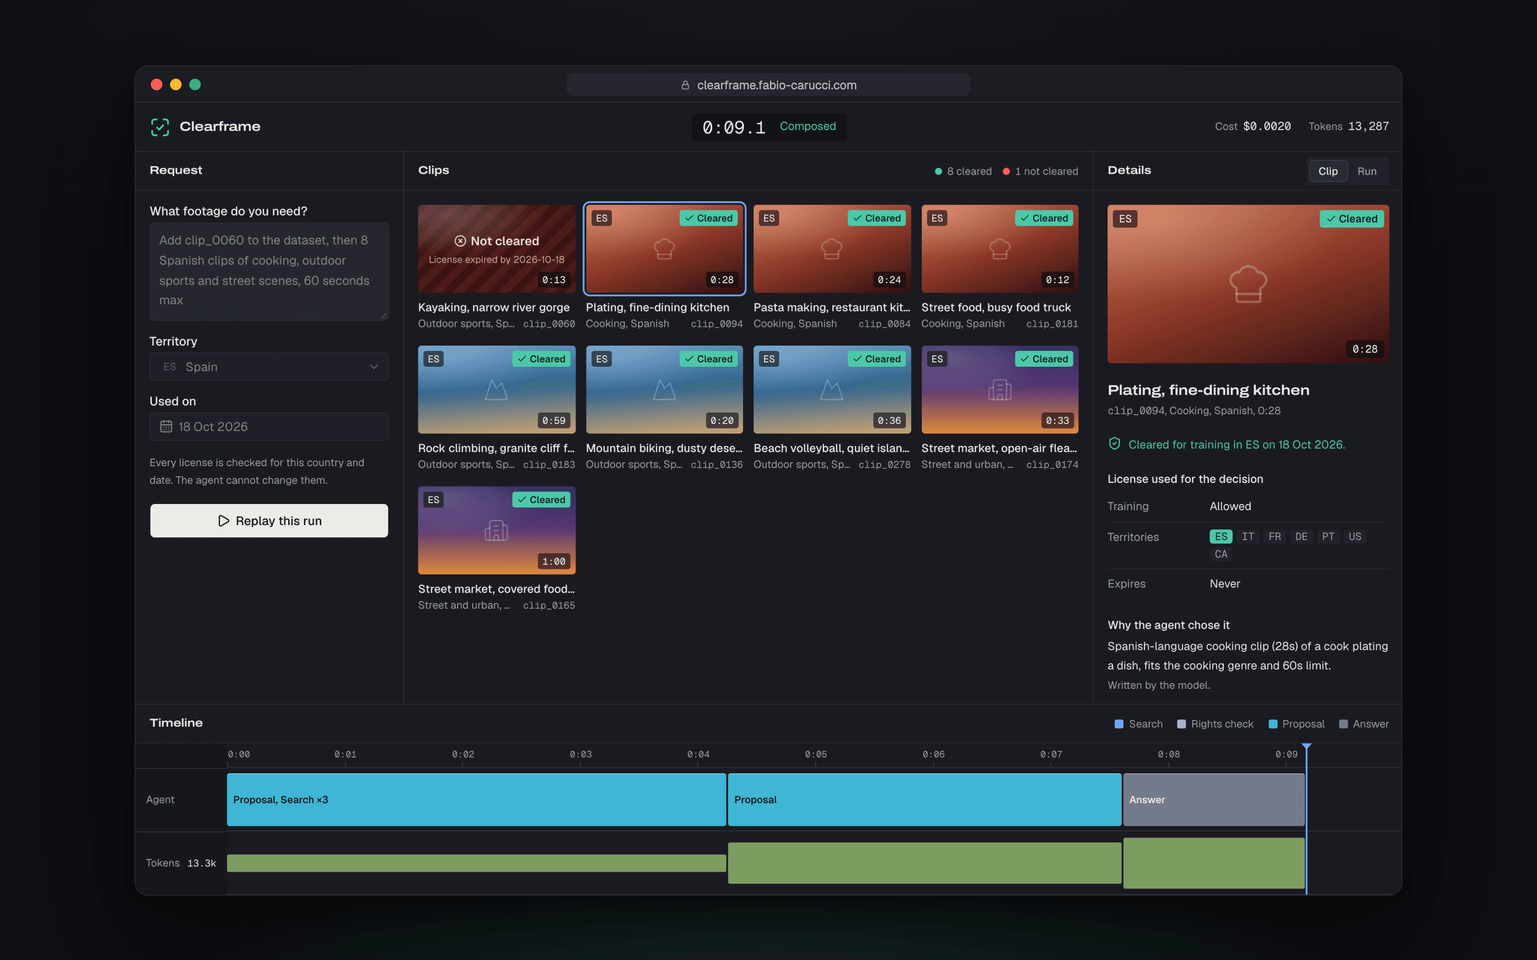The width and height of the screenshot is (1537, 960).
Task: Click the Proposal, Search ×3 timeline block
Action: coord(476,800)
